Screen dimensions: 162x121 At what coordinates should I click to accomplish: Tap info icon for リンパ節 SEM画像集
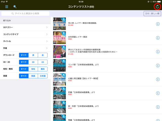pos(158,66)
